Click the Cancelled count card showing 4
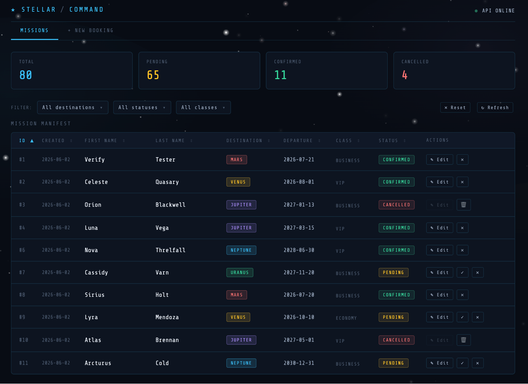Screen dimensions: 528x384 [454, 71]
